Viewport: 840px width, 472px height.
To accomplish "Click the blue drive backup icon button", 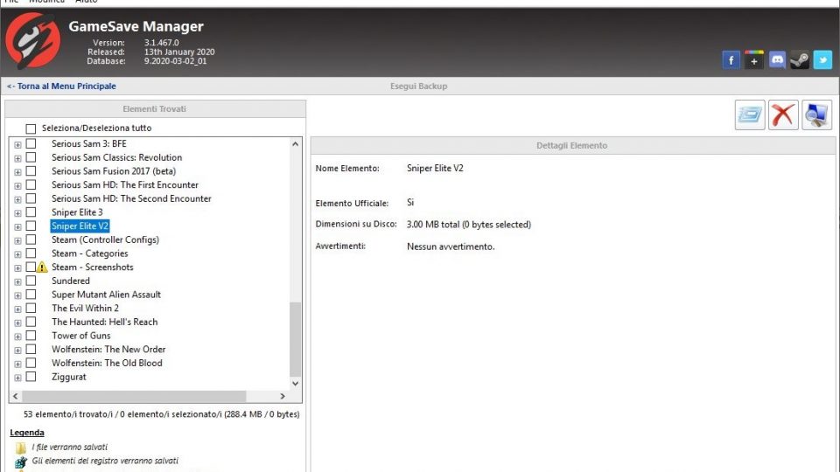I will [750, 115].
